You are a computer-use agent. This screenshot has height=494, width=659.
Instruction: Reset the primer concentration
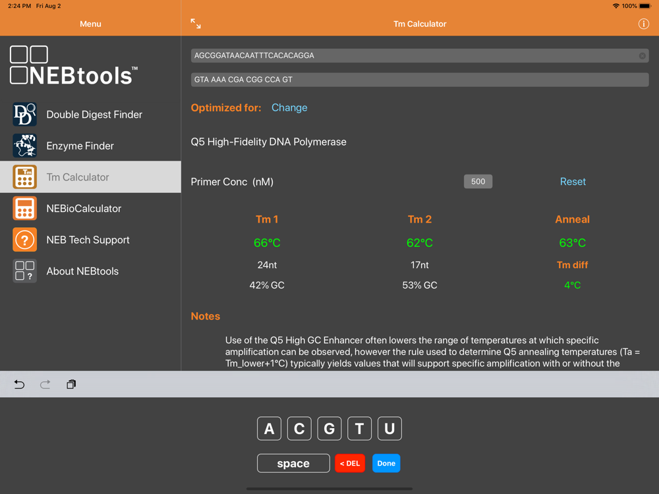point(573,182)
